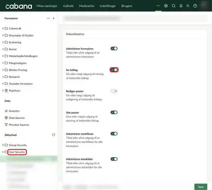Click the Cabana.dk folder icon
The width and height of the screenshot is (212, 190).
(6, 28)
